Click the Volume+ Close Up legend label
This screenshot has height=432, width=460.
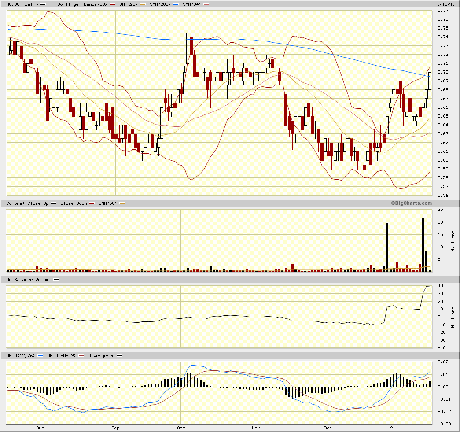tap(27, 203)
